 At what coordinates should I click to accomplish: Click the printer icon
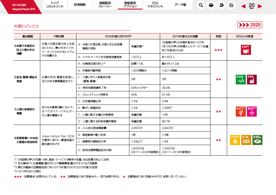click(211, 5)
